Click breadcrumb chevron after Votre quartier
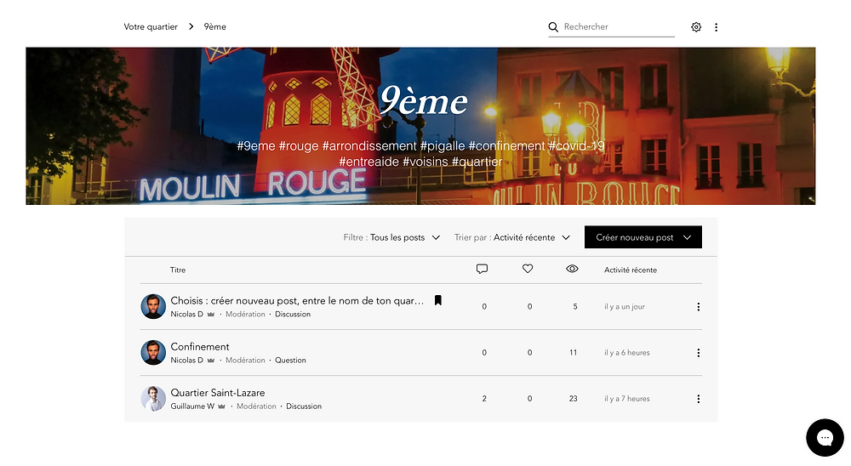 click(x=191, y=26)
